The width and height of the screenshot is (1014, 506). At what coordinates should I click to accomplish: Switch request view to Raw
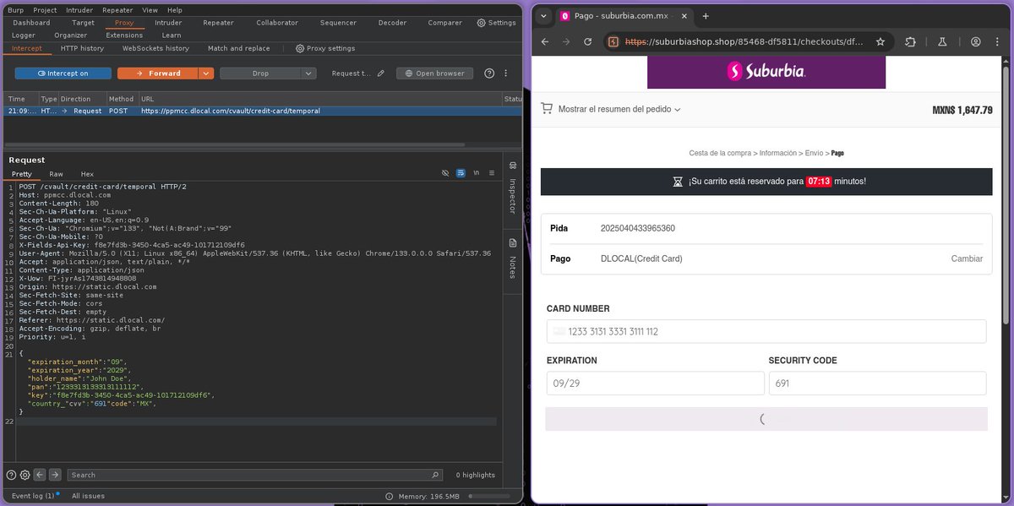[56, 173]
